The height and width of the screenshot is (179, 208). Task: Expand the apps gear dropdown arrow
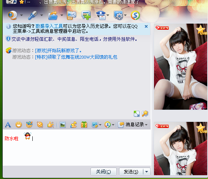[x=125, y=15]
